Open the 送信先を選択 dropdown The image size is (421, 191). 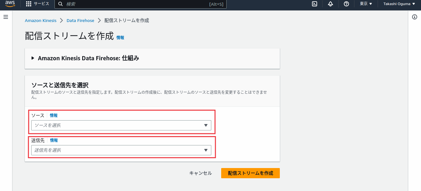121,150
